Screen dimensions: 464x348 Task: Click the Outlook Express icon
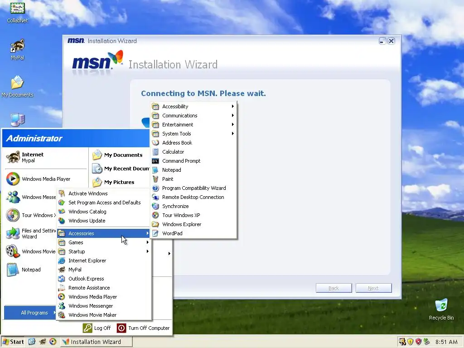click(x=62, y=279)
